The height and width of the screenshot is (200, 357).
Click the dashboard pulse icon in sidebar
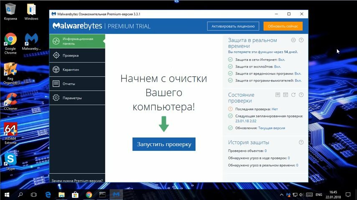pos(56,41)
